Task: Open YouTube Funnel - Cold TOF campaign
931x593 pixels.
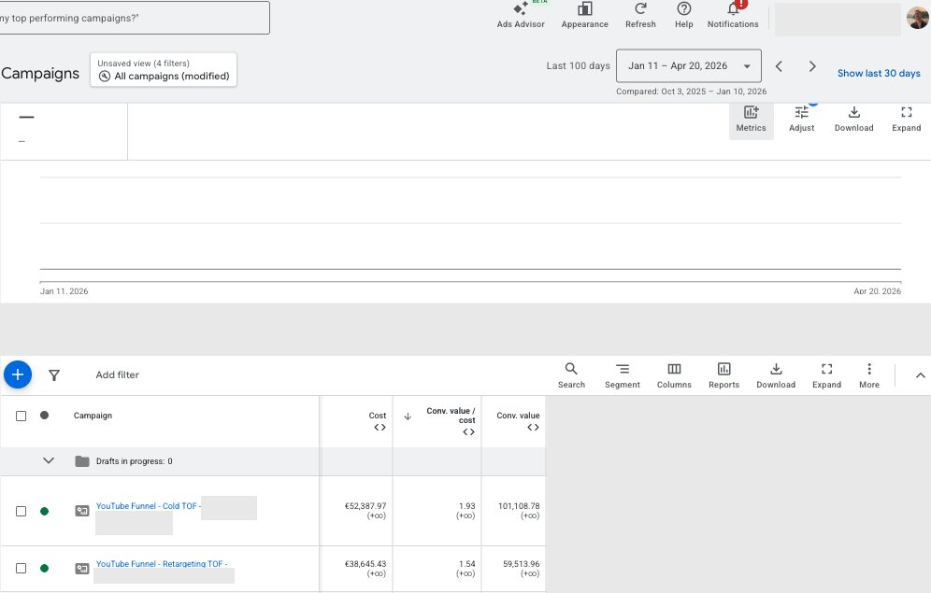Action: pyautogui.click(x=149, y=506)
